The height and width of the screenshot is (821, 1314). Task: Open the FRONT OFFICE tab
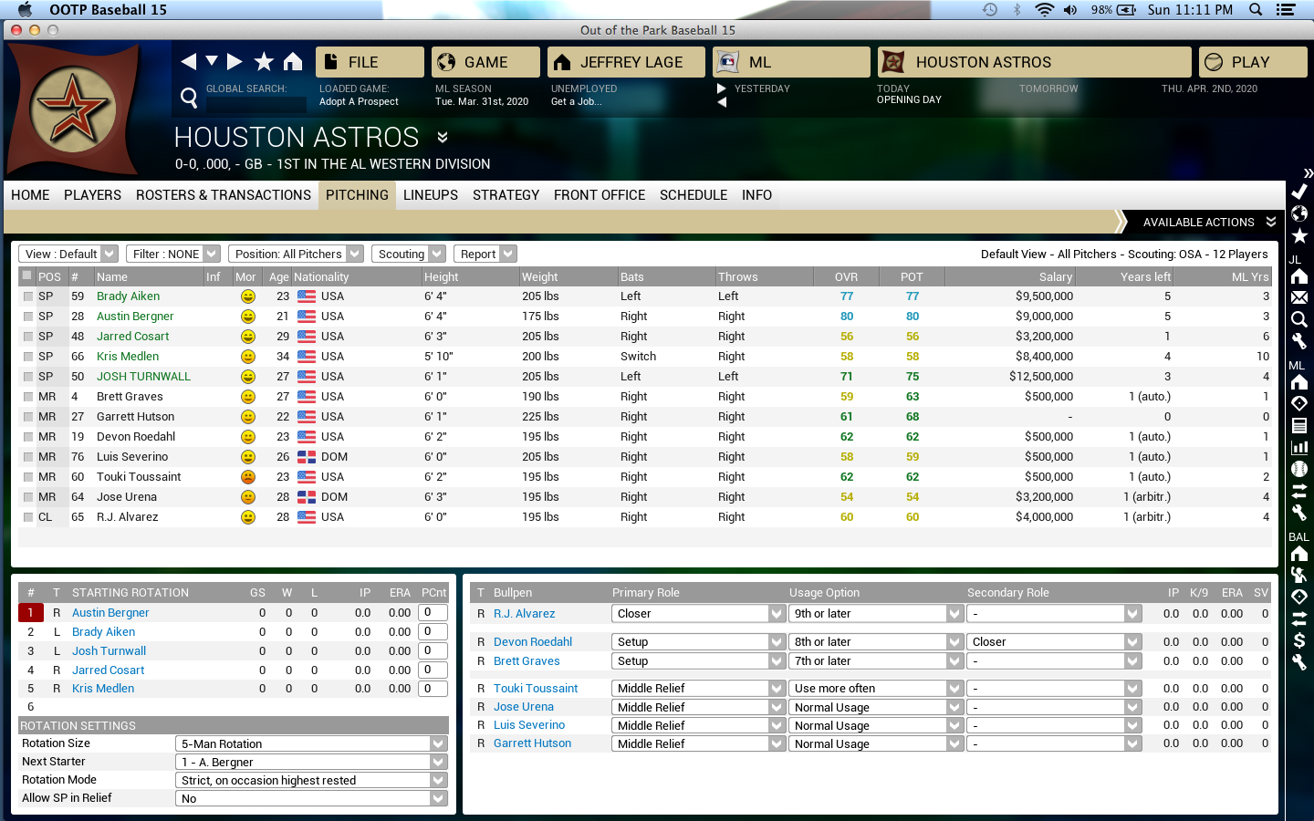[x=600, y=195]
